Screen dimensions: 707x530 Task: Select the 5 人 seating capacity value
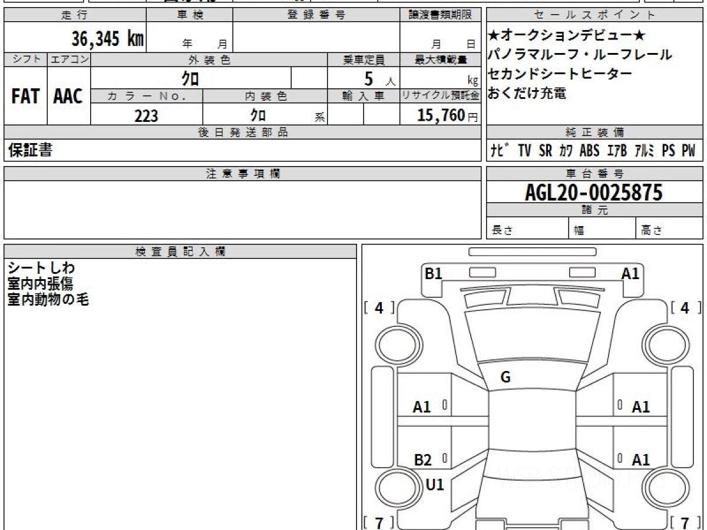coord(380,78)
